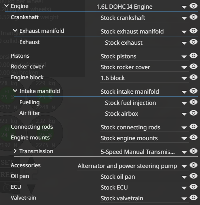Expand the Transmission group

point(15,151)
